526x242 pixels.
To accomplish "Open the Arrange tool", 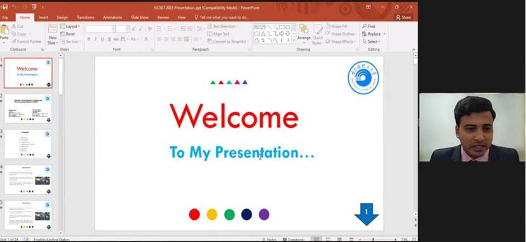I will pyautogui.click(x=304, y=34).
